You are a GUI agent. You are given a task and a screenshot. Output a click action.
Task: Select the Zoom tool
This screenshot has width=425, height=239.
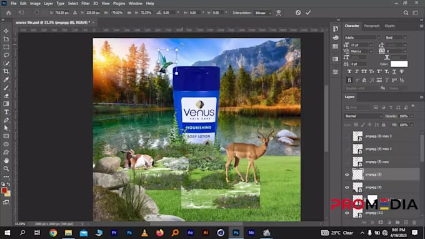[6, 168]
